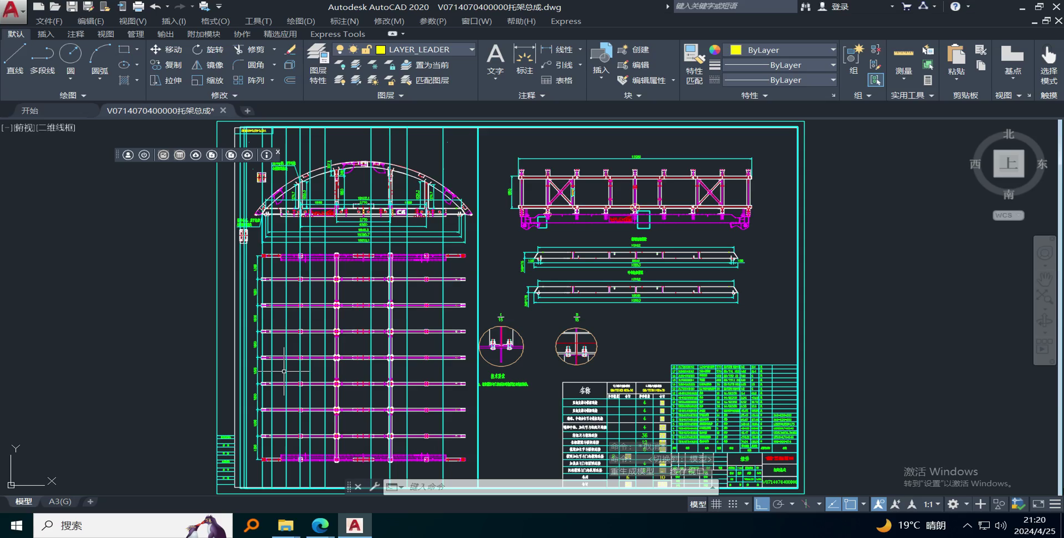Click the Trim (修剪) tool
Viewport: 1064px width, 538px height.
249,49
